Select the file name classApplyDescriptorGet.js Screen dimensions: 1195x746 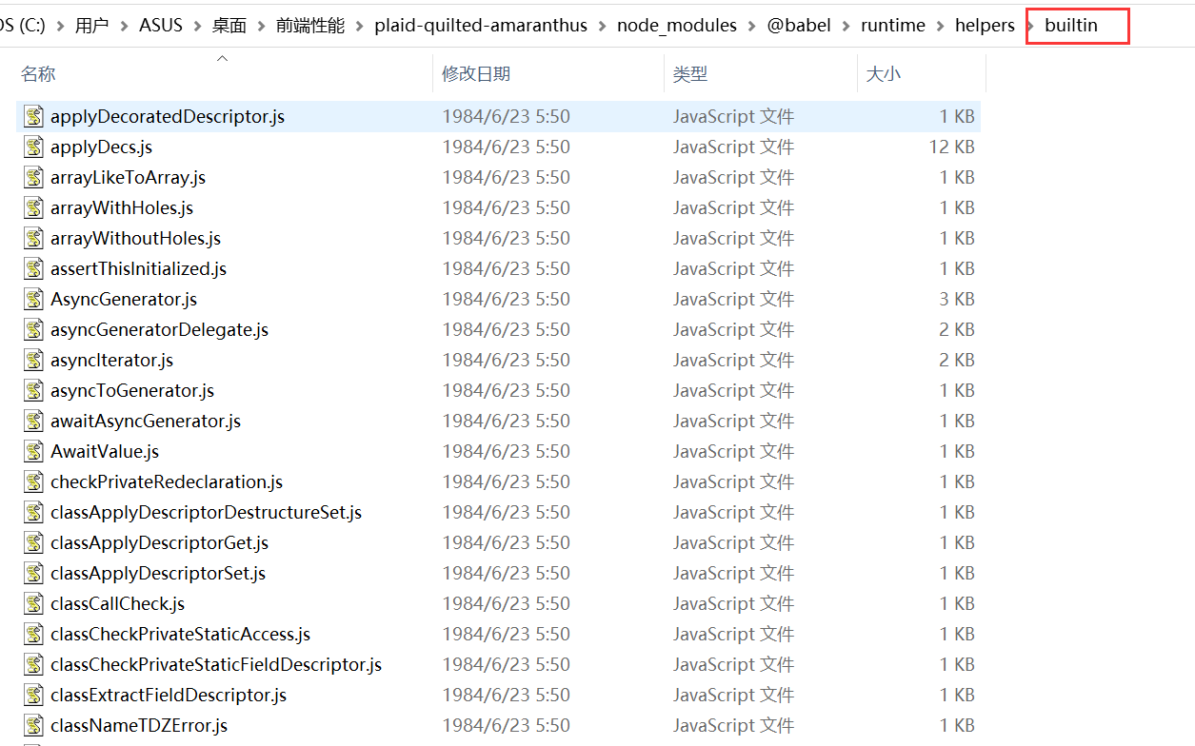coord(159,542)
